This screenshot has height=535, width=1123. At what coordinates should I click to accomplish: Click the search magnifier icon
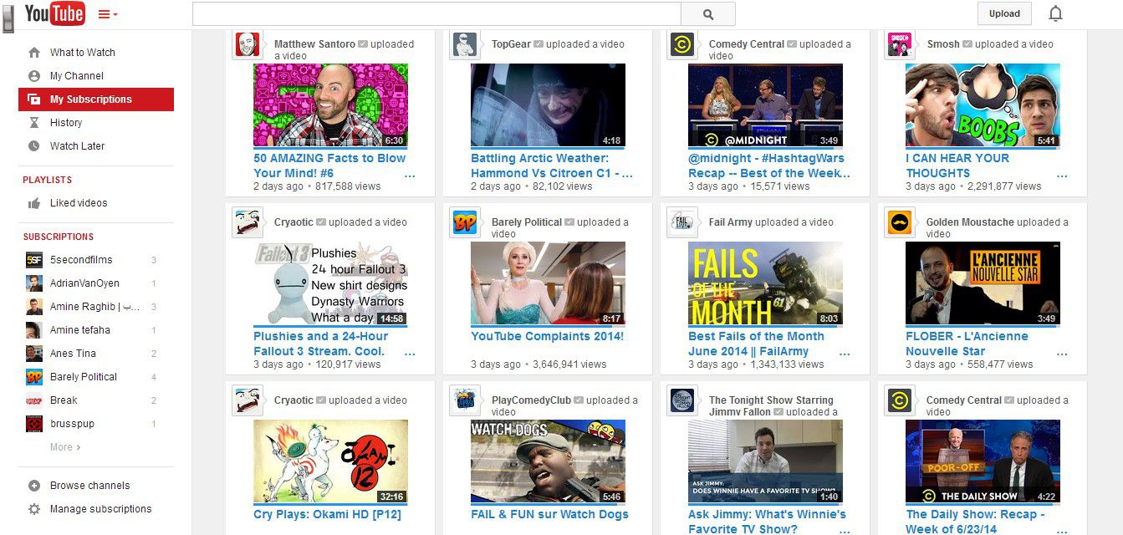(x=707, y=13)
